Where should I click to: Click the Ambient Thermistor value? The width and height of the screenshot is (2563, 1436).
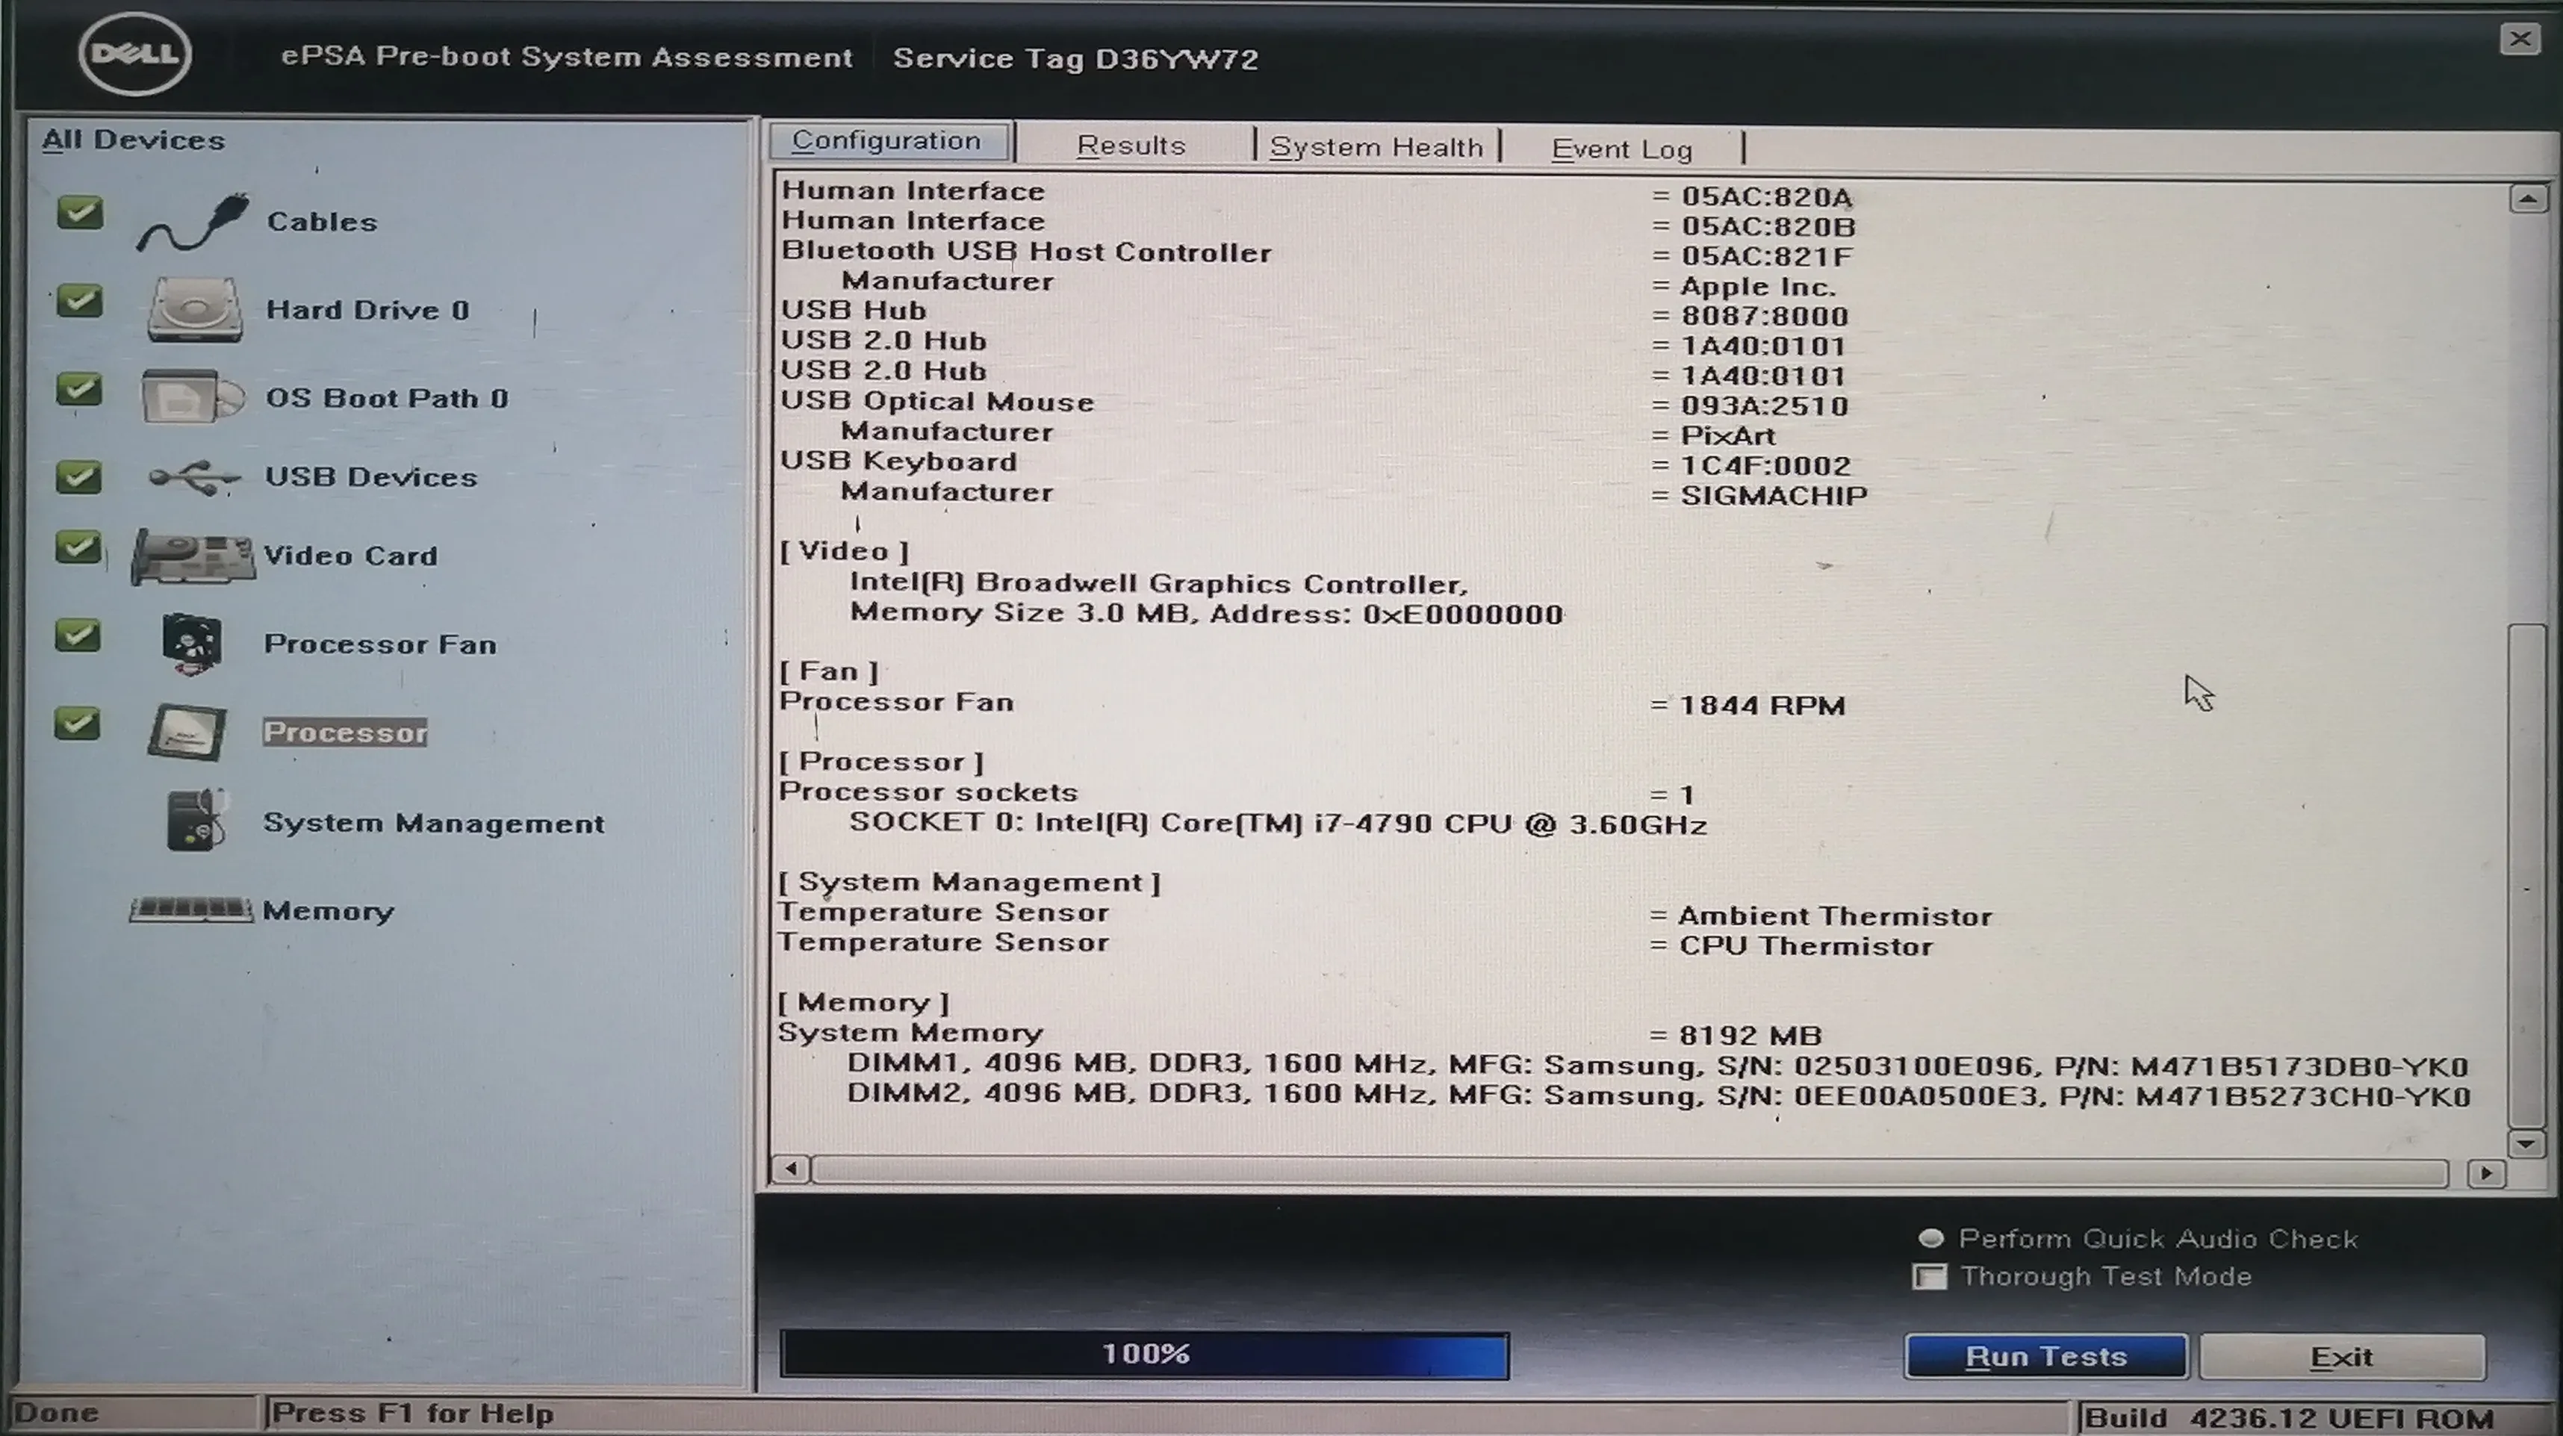pos(1836,916)
